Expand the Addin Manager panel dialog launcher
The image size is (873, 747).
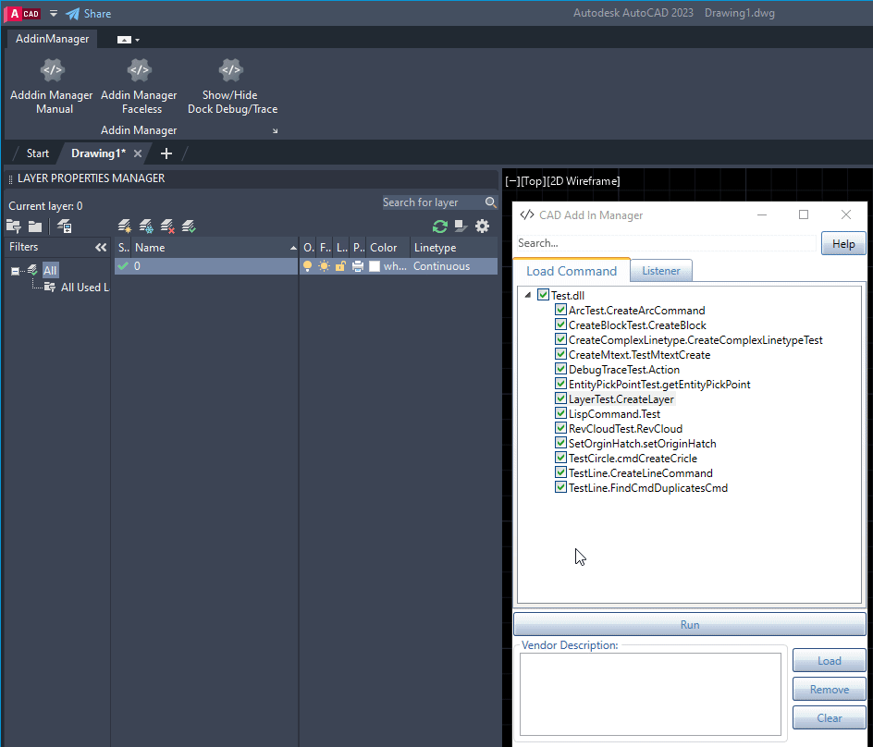[x=275, y=130]
